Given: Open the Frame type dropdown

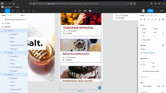Looking at the screenshot, I should point(143,25).
